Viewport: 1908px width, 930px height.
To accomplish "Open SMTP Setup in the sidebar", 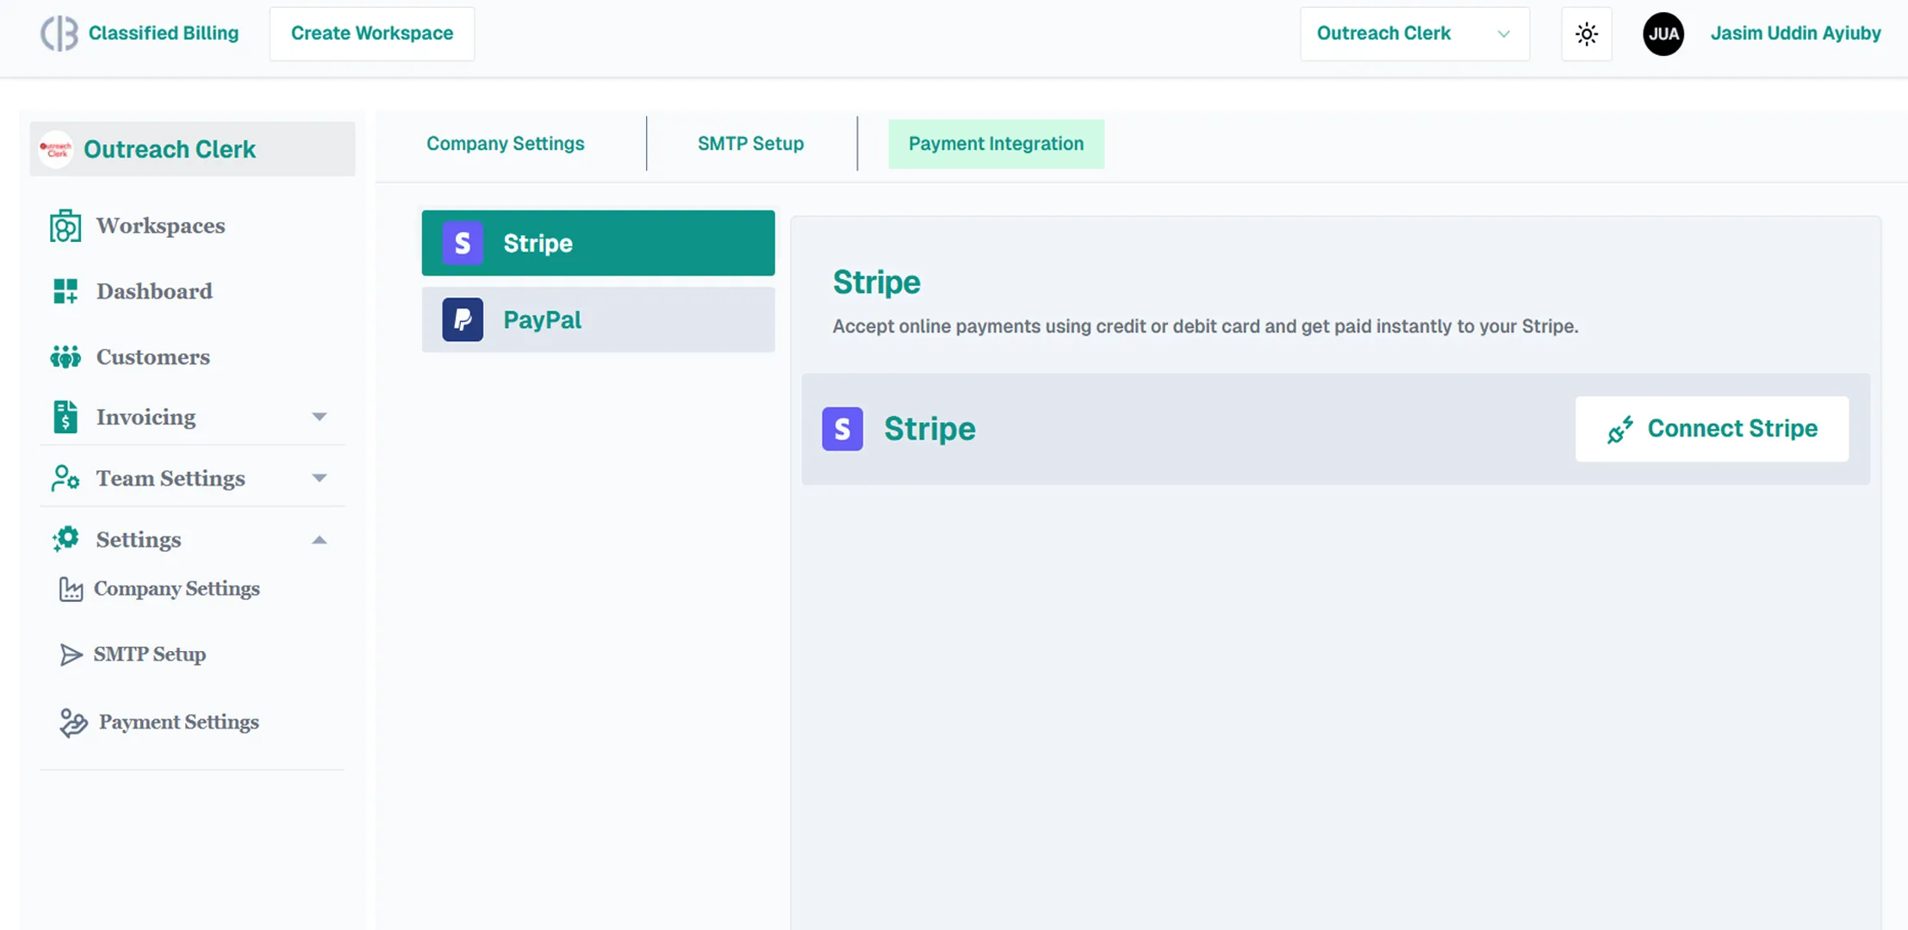I will pyautogui.click(x=150, y=654).
